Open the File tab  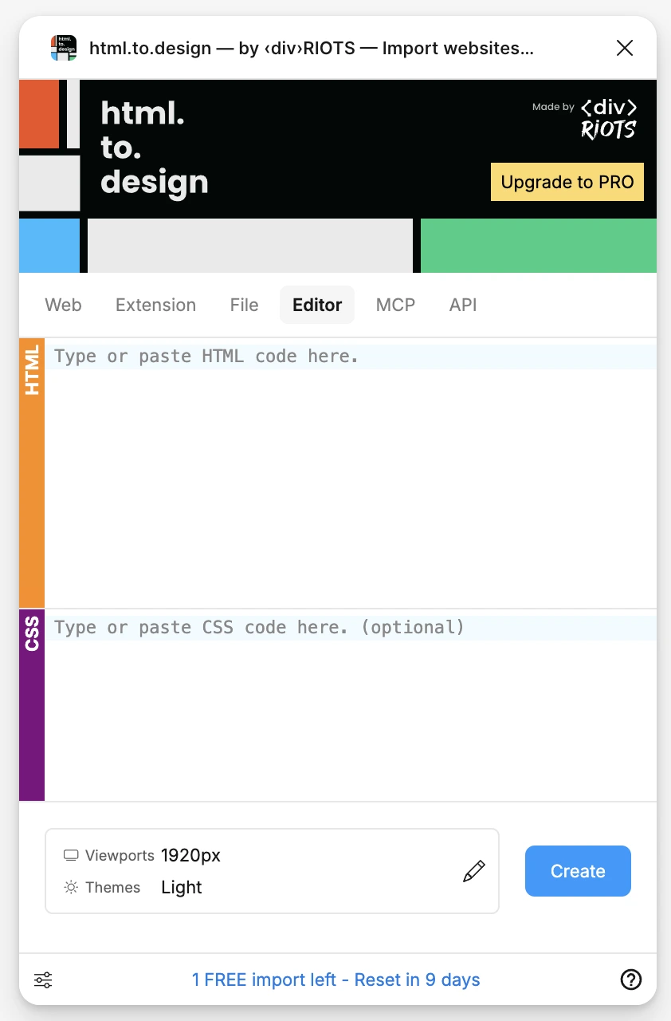[244, 305]
